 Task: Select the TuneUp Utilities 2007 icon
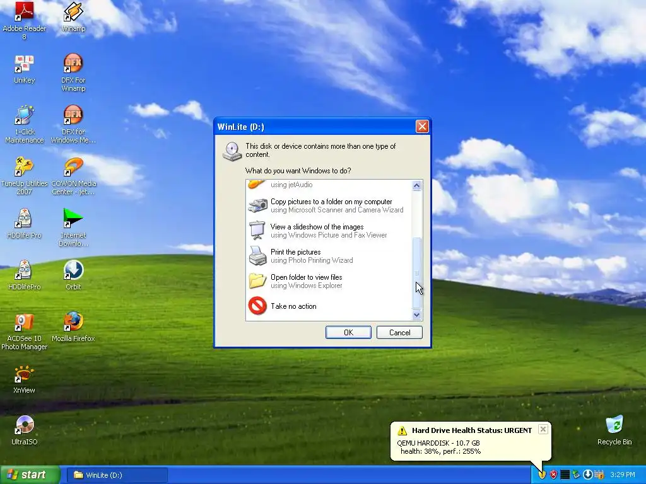pos(25,176)
